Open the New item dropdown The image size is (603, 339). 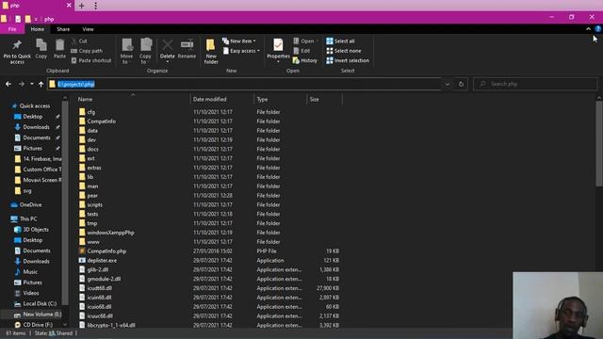pyautogui.click(x=238, y=40)
